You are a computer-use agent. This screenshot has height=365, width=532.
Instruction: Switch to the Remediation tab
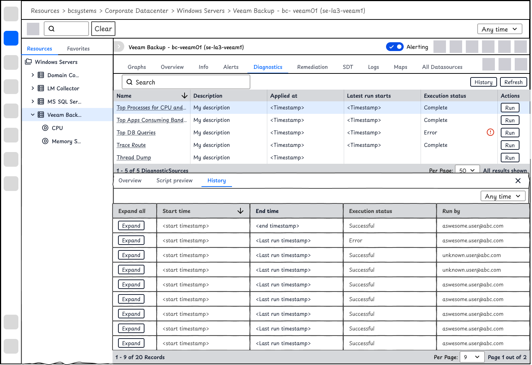click(x=312, y=67)
